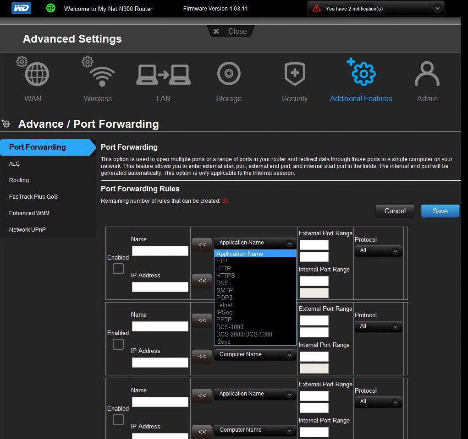Click the green globe internet status icon

[51, 8]
